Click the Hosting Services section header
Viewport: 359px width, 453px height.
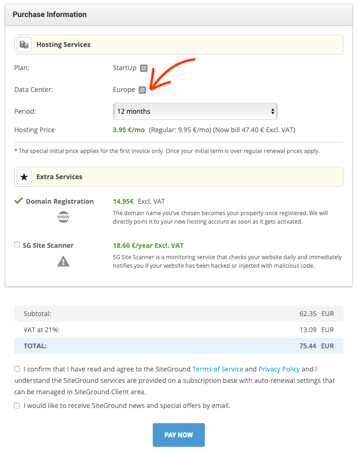179,45
